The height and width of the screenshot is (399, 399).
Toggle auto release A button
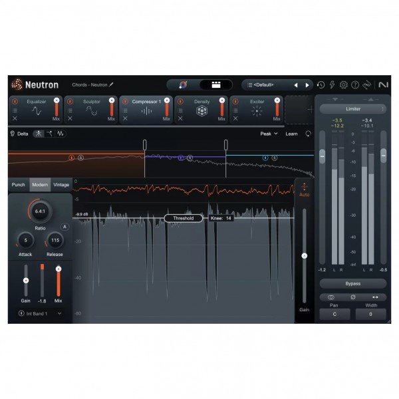point(65,227)
